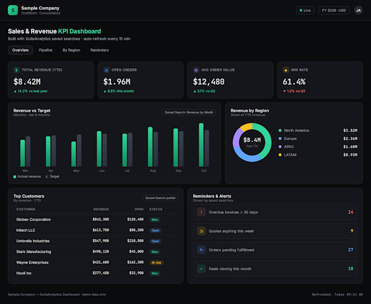The image size is (371, 304).
Task: Open the JA user avatar
Action: (358, 10)
